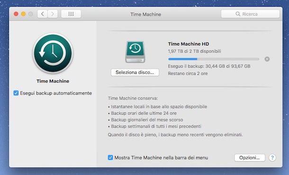This screenshot has height=175, width=289.
Task: Click the large Time Machine clock icon
Action: pos(53,53)
